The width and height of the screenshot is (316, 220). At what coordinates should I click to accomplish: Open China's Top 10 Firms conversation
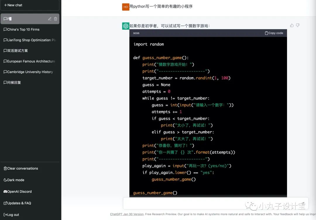pos(30,30)
